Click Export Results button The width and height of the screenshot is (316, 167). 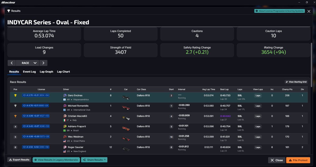click(19, 160)
